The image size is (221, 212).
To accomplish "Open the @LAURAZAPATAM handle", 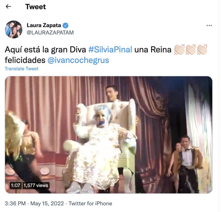I will 50,33.
